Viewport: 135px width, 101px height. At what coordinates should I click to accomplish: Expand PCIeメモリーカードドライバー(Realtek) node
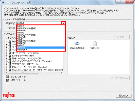pyautogui.click(x=6, y=67)
